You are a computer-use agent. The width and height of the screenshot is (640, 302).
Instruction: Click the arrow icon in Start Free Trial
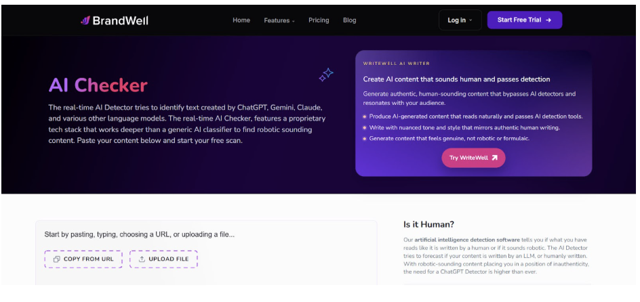pos(548,20)
